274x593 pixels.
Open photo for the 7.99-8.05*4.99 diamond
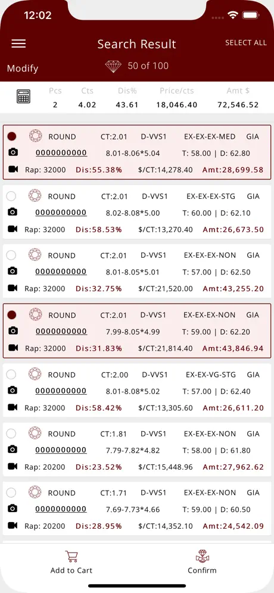13,331
